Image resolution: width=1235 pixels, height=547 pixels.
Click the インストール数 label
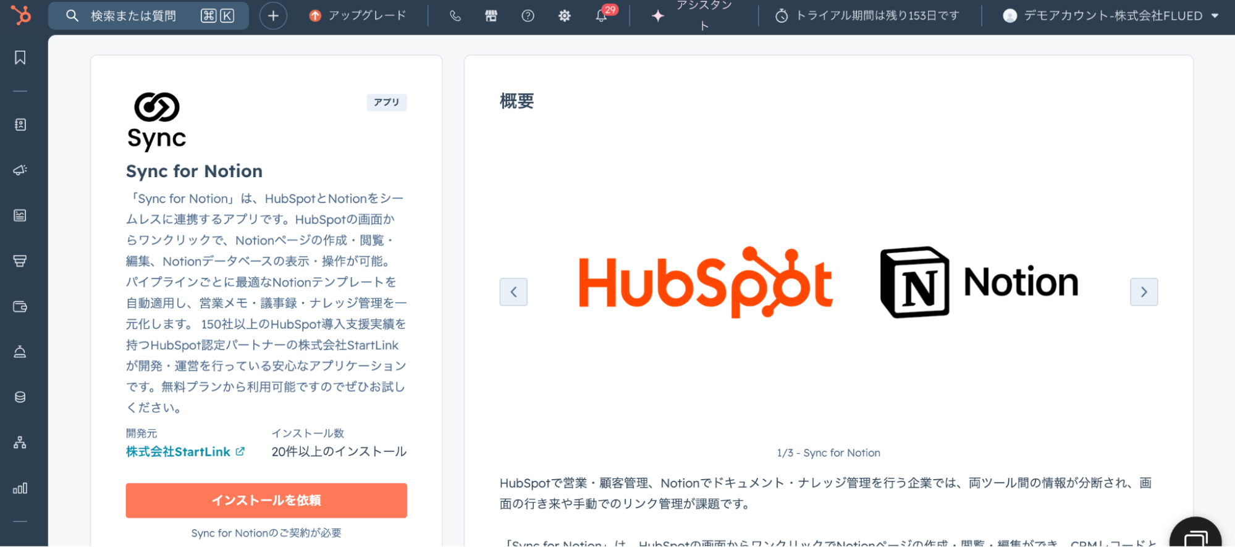point(308,433)
